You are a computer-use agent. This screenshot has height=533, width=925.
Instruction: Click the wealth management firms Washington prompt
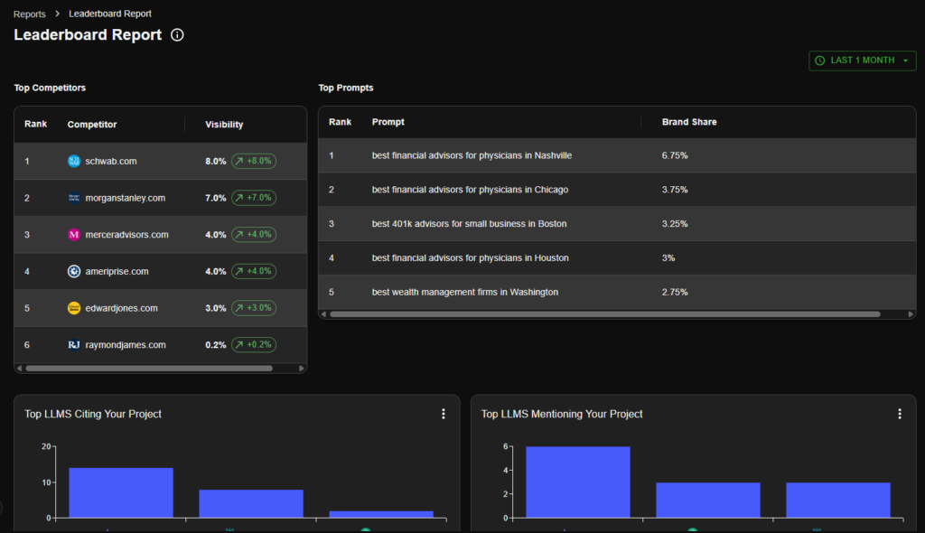[465, 292]
